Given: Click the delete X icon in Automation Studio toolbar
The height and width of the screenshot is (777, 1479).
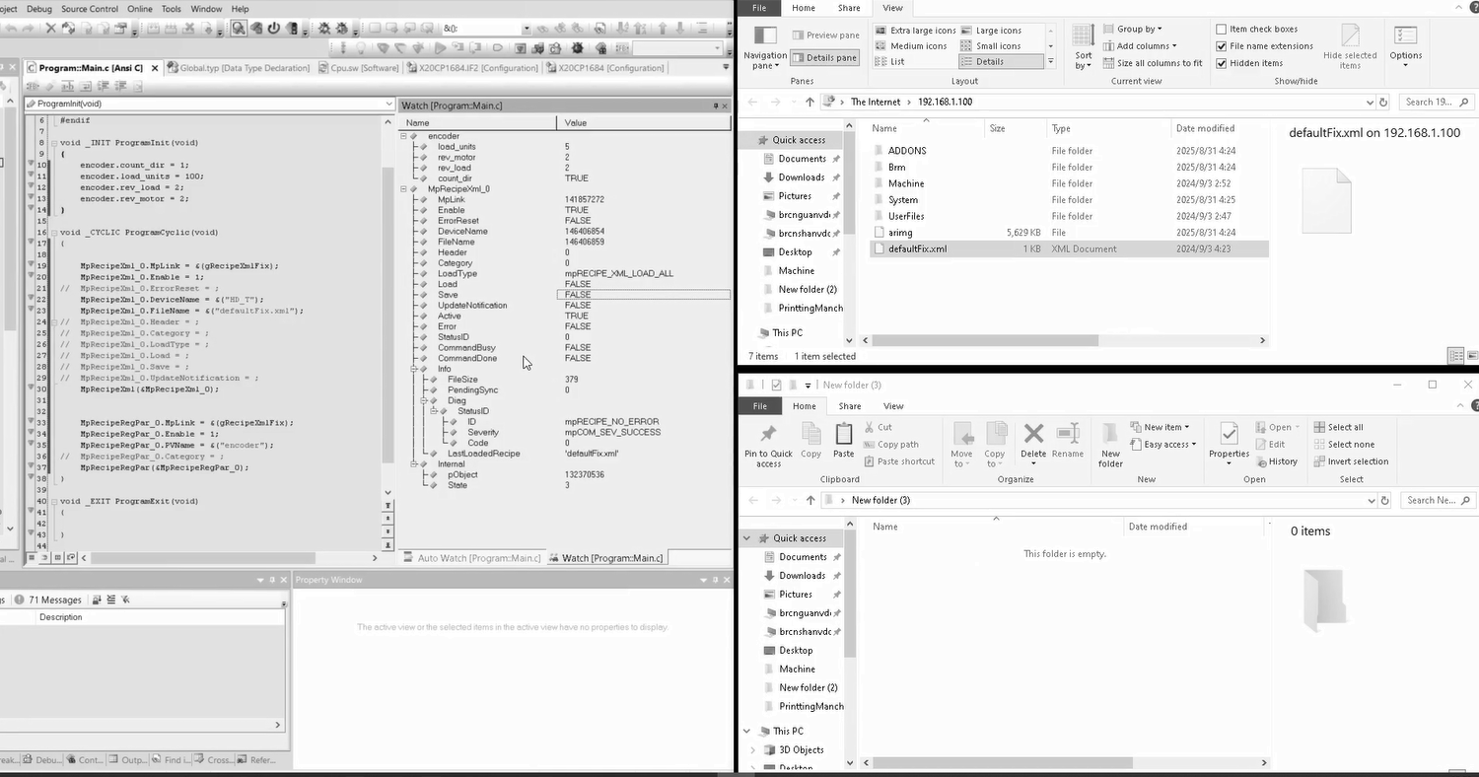Looking at the screenshot, I should coord(51,29).
